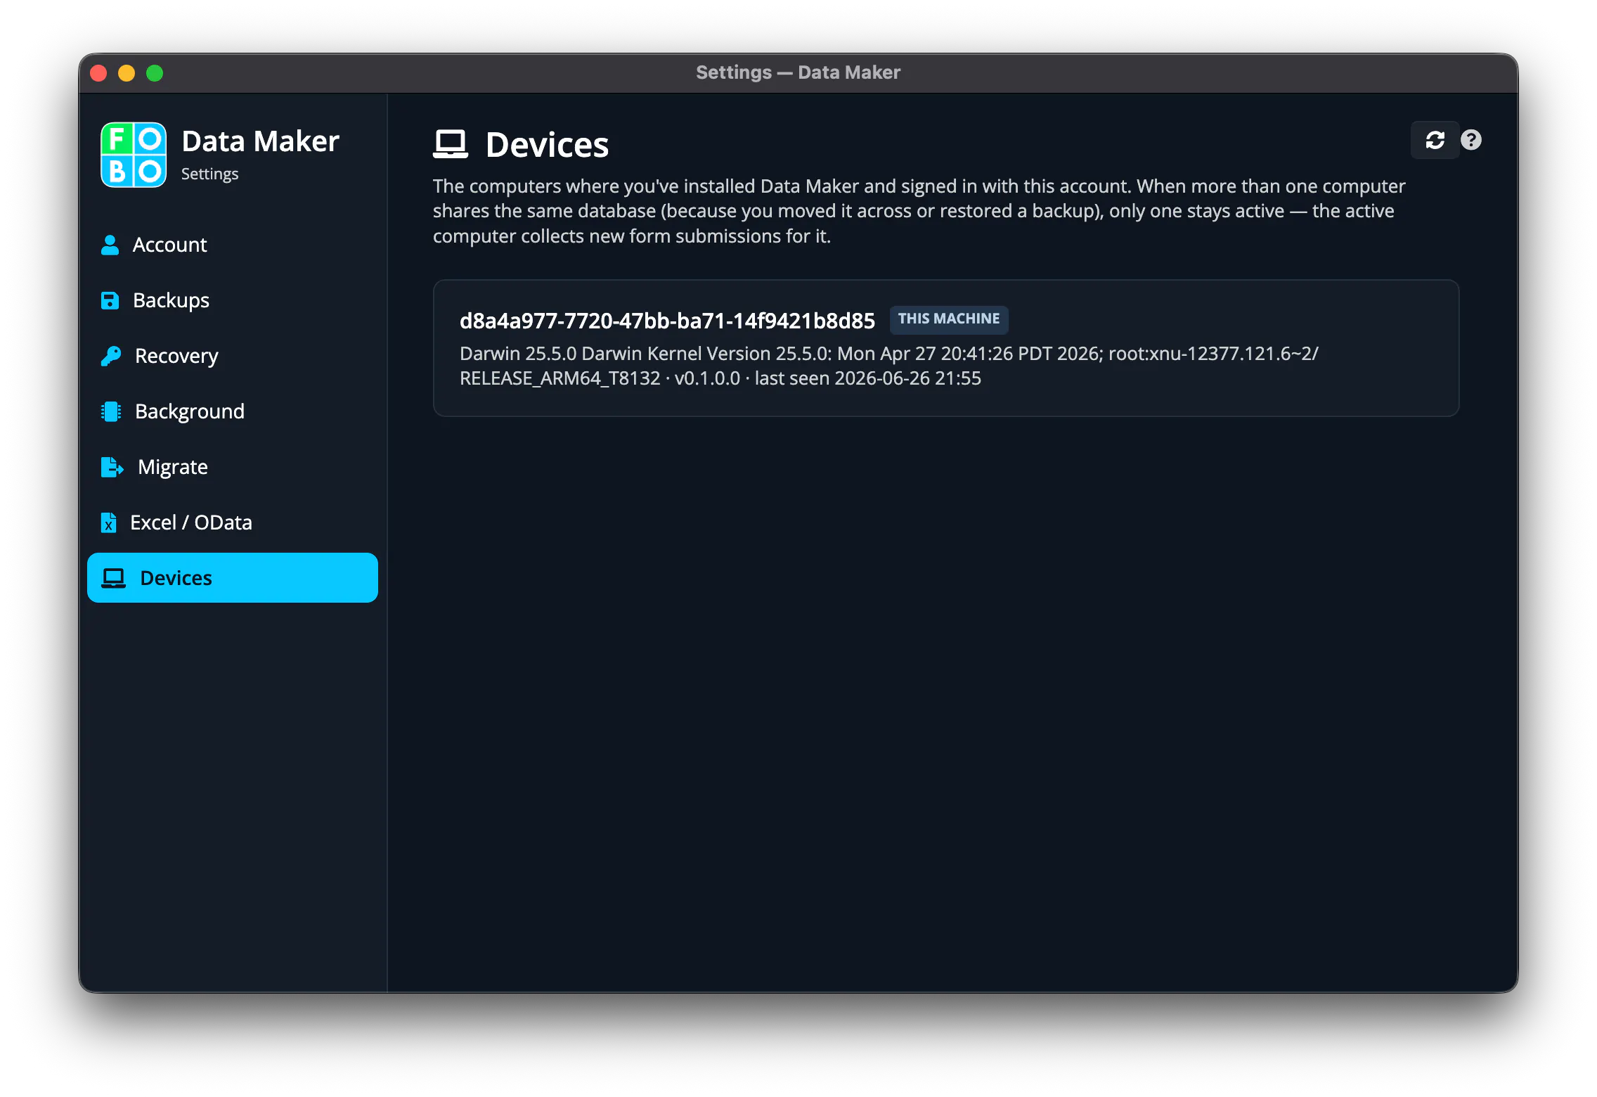Click the devices description paragraph

919,211
